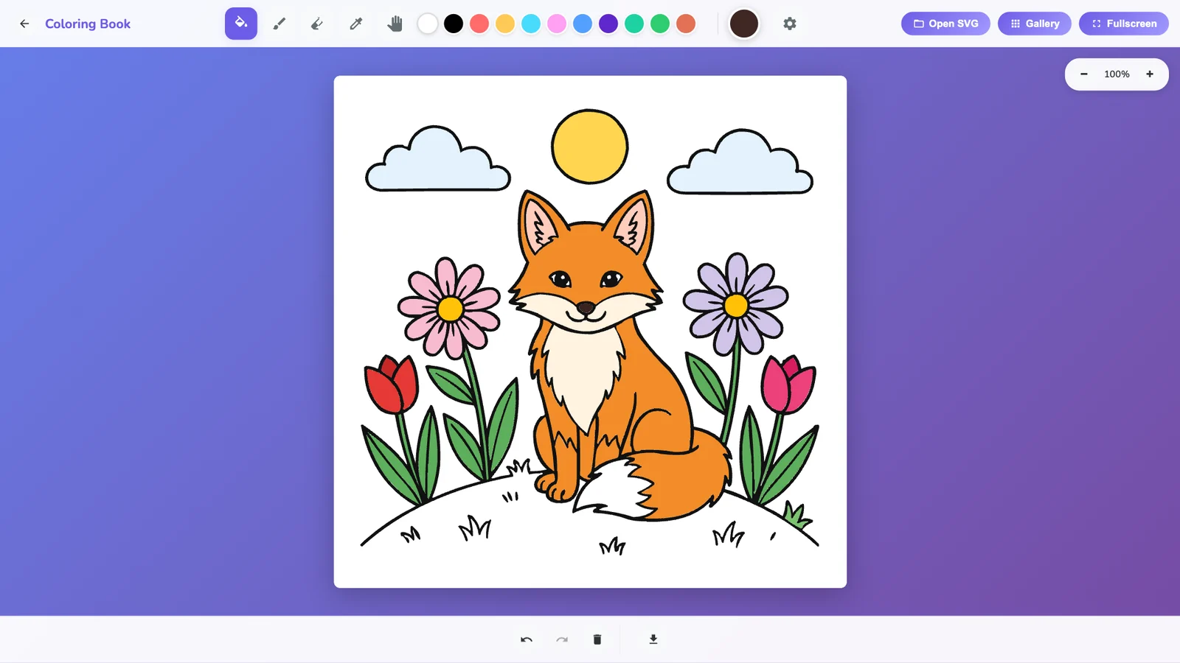Open the Gallery

tap(1035, 24)
